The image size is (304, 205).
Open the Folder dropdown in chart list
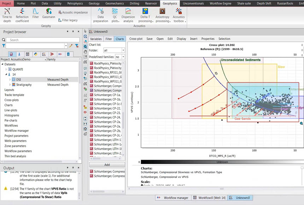click(x=113, y=51)
